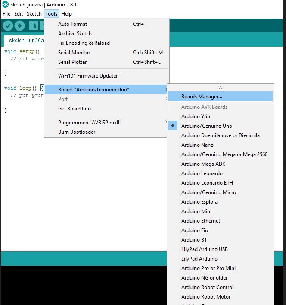Image resolution: width=286 pixels, height=305 pixels.
Task: Select LilyPad Arduino USB board
Action: (x=220, y=249)
